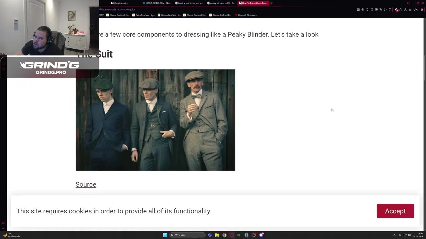Open the downloads icon
426x239 pixels.
(410, 10)
